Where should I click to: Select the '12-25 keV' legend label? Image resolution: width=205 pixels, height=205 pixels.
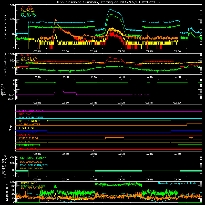click(x=28, y=11)
